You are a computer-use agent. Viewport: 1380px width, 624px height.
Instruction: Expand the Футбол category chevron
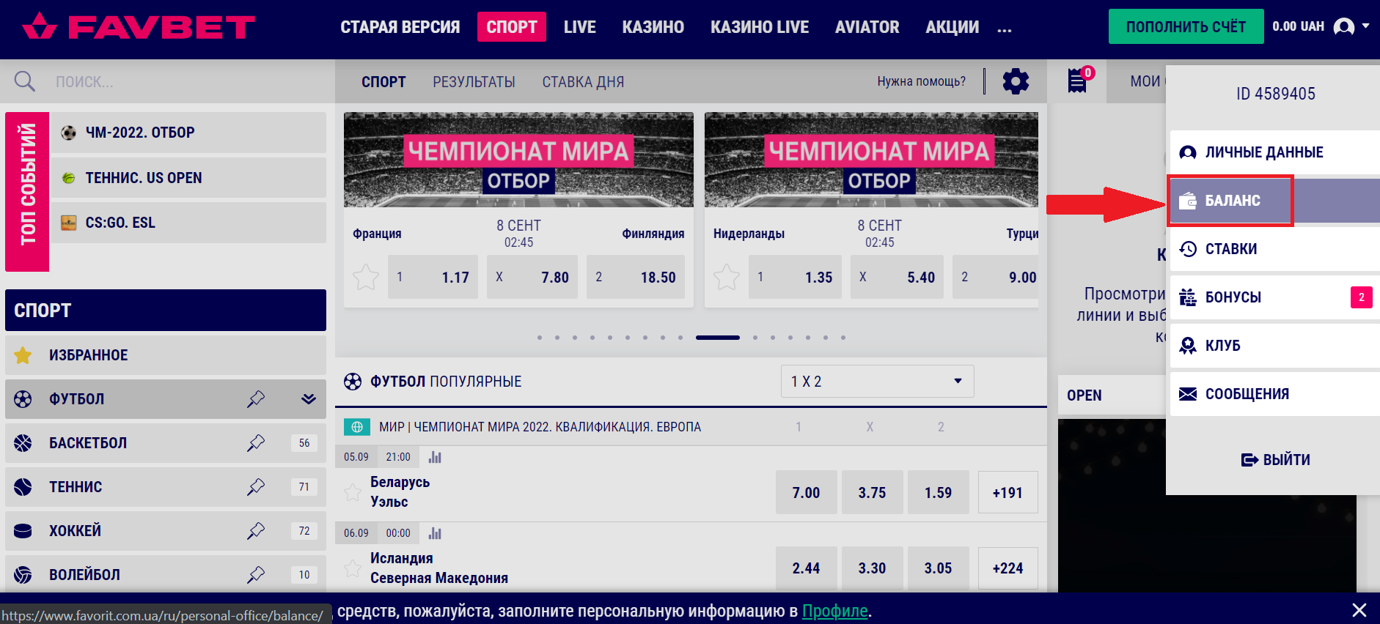click(309, 399)
